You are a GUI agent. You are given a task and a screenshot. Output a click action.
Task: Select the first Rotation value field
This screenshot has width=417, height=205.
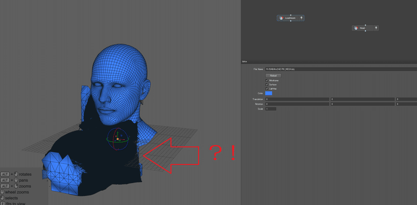click(x=297, y=104)
